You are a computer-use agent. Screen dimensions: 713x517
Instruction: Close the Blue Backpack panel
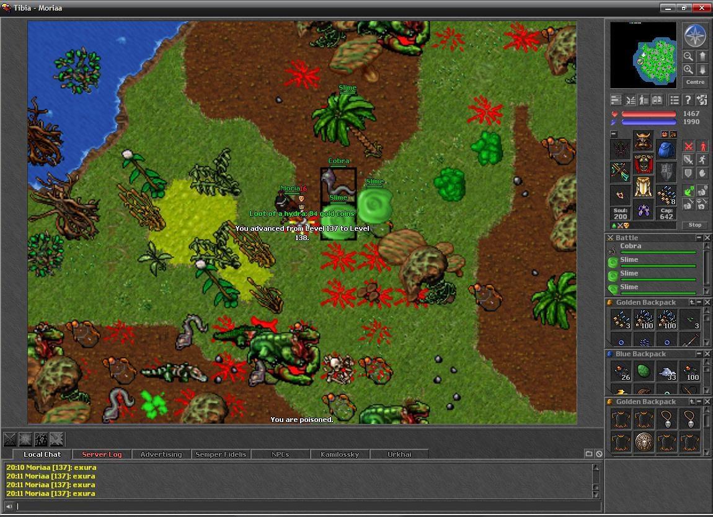coord(707,354)
